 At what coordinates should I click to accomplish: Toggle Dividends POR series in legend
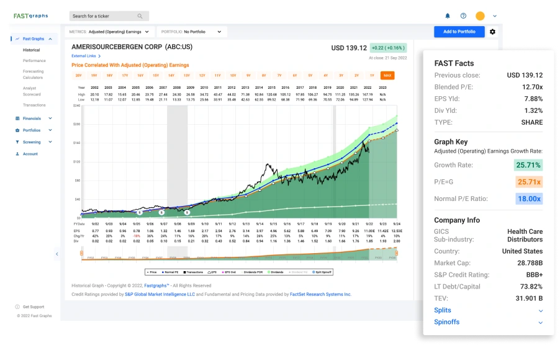pos(252,272)
